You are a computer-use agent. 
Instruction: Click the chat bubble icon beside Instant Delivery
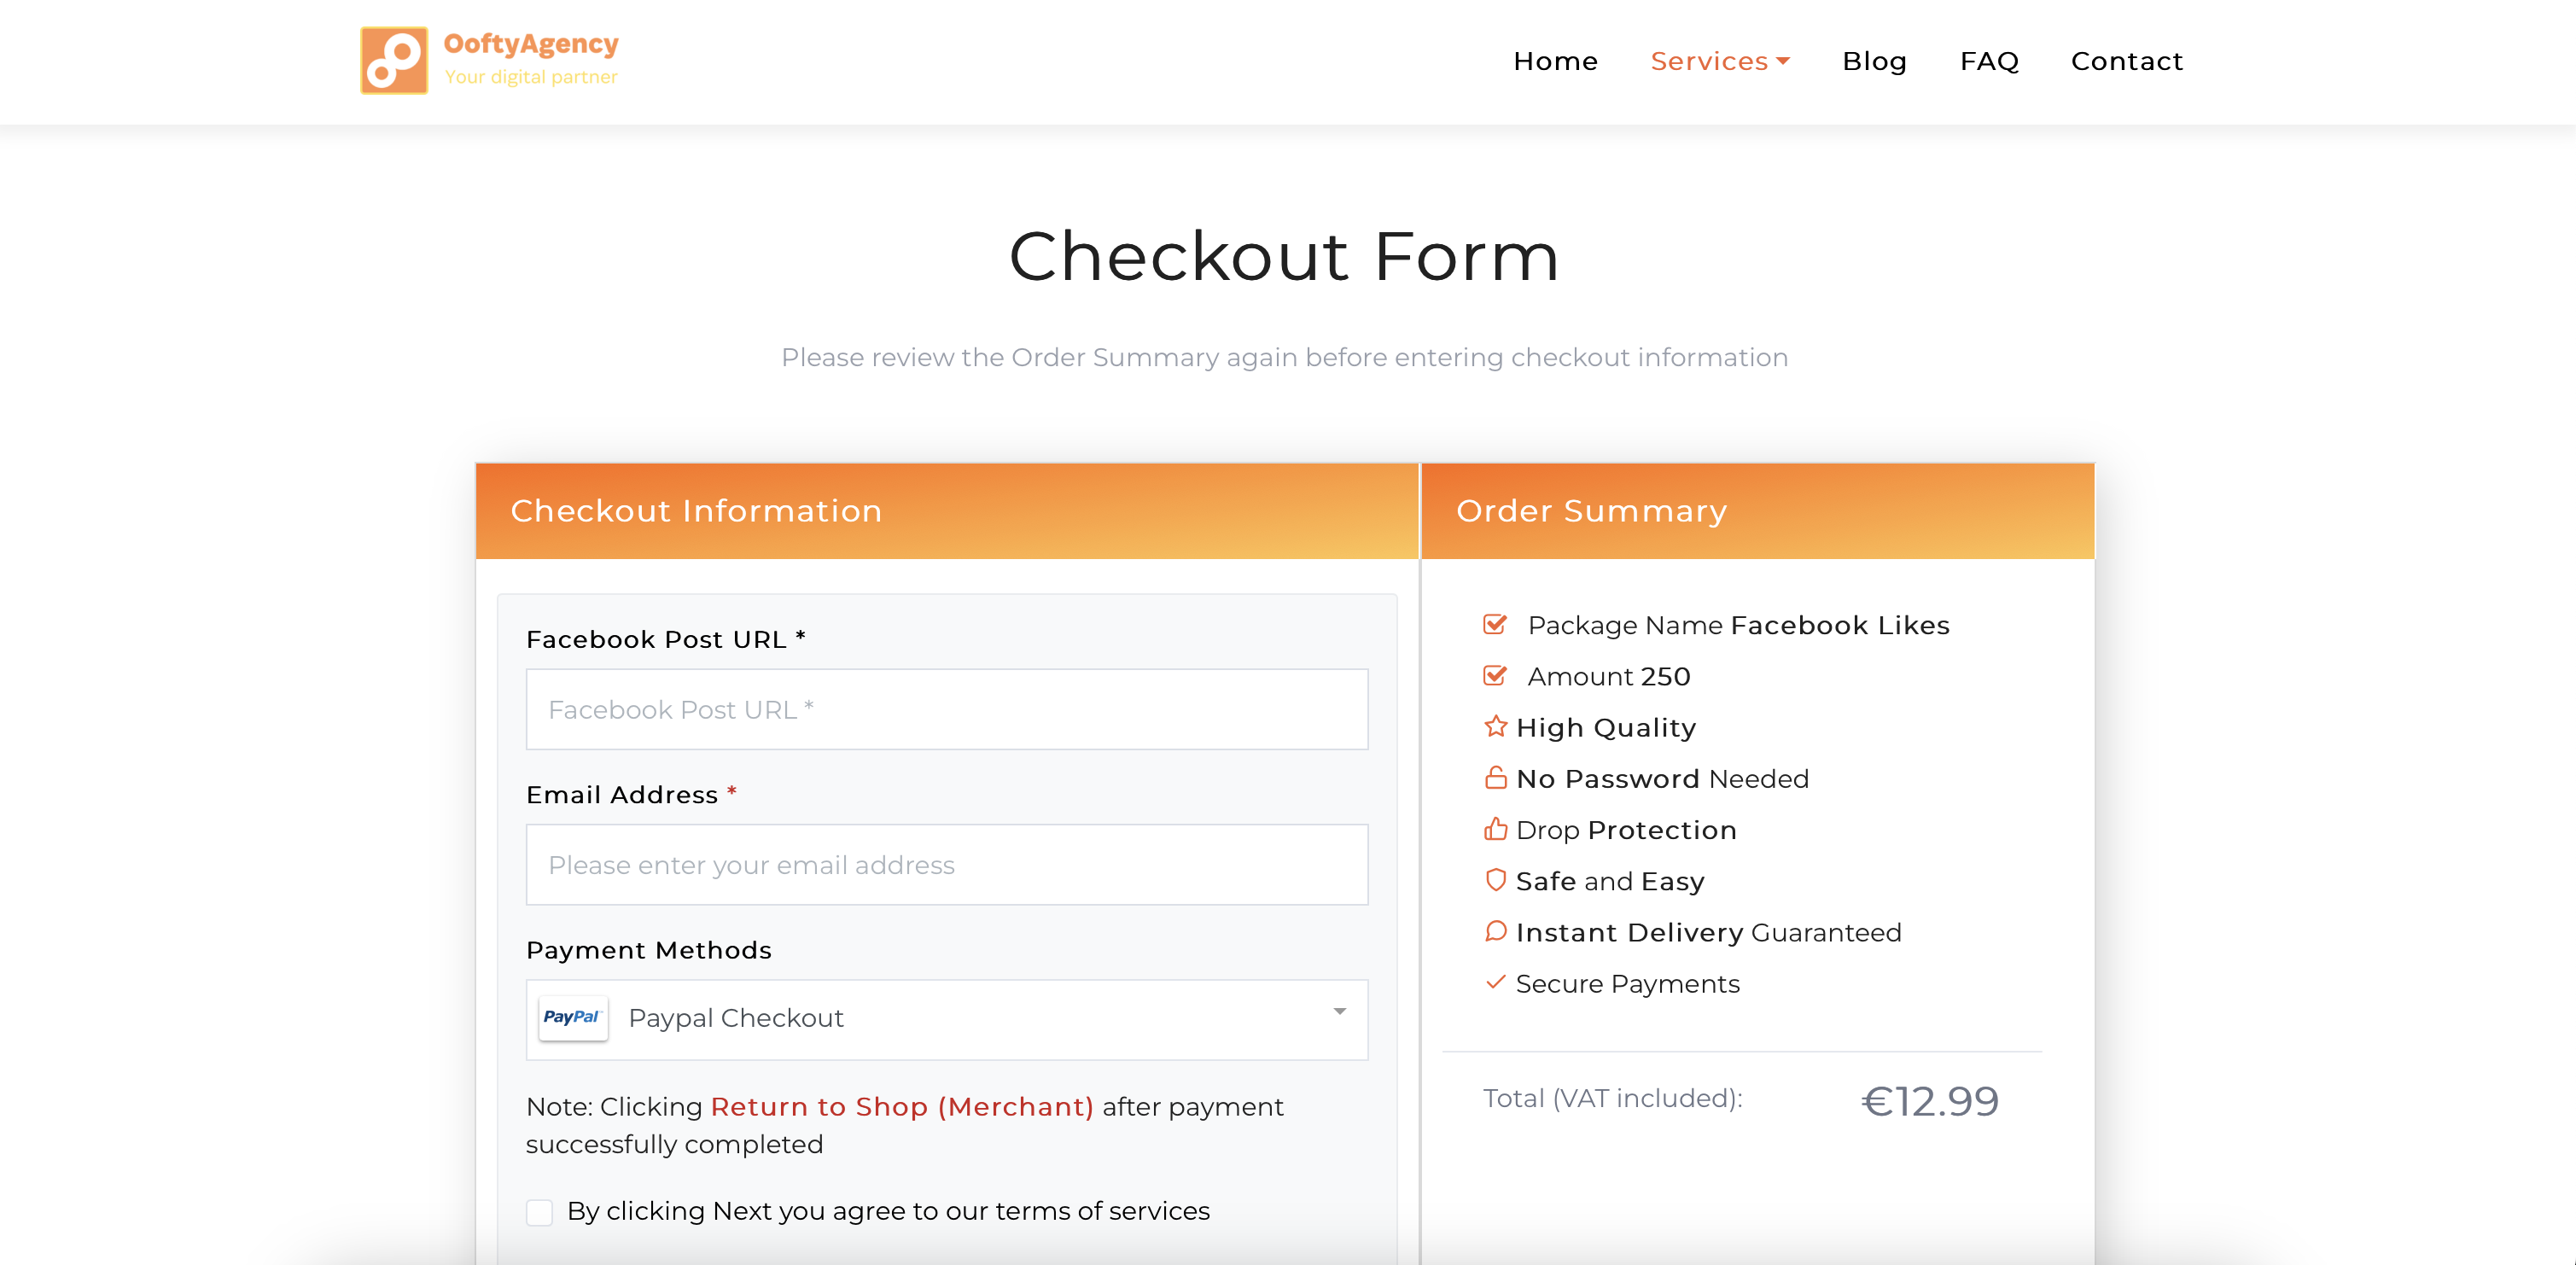click(x=1496, y=931)
